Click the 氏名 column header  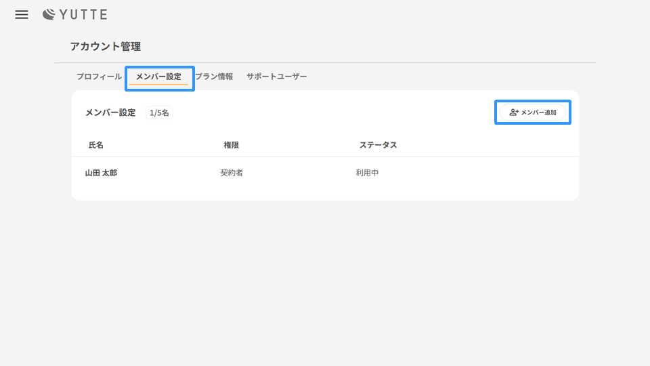[96, 145]
